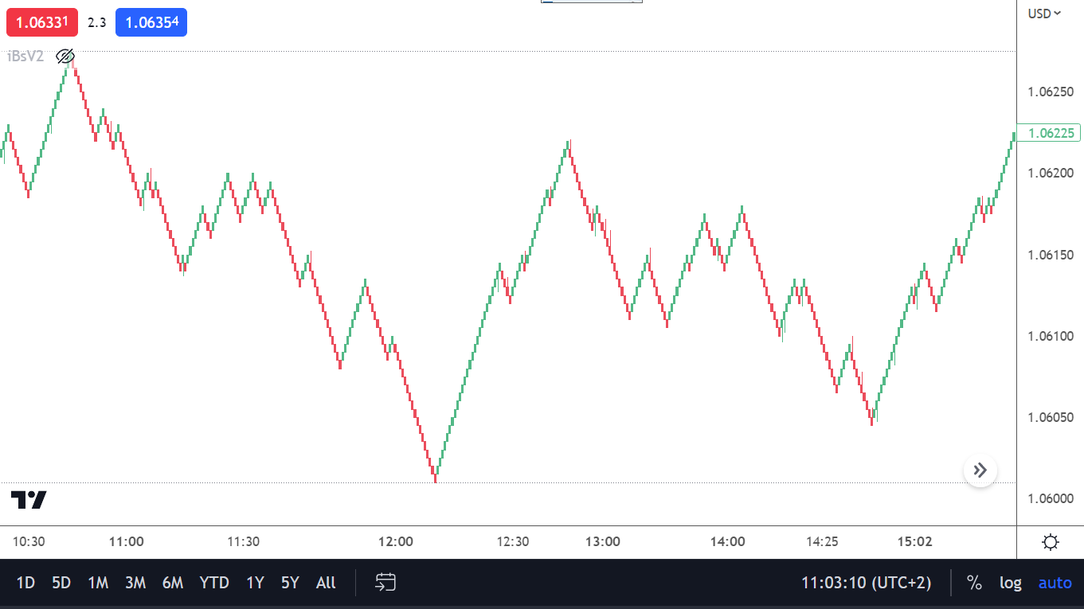This screenshot has height=609, width=1084.
Task: Toggle visibility of the iBsV2 indicator
Action: (65, 57)
